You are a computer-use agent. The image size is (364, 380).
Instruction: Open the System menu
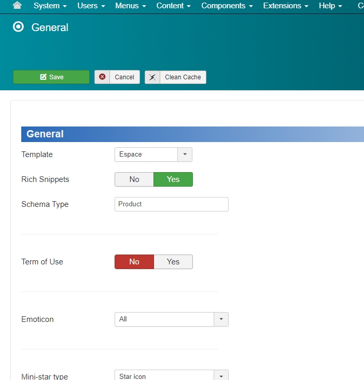(x=50, y=6)
